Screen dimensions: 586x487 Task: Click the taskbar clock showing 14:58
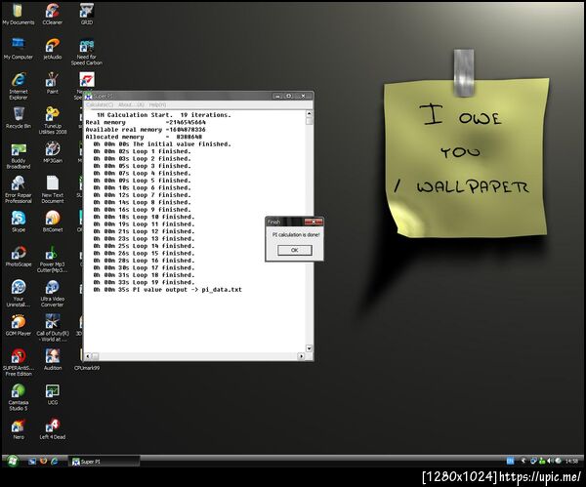point(571,462)
